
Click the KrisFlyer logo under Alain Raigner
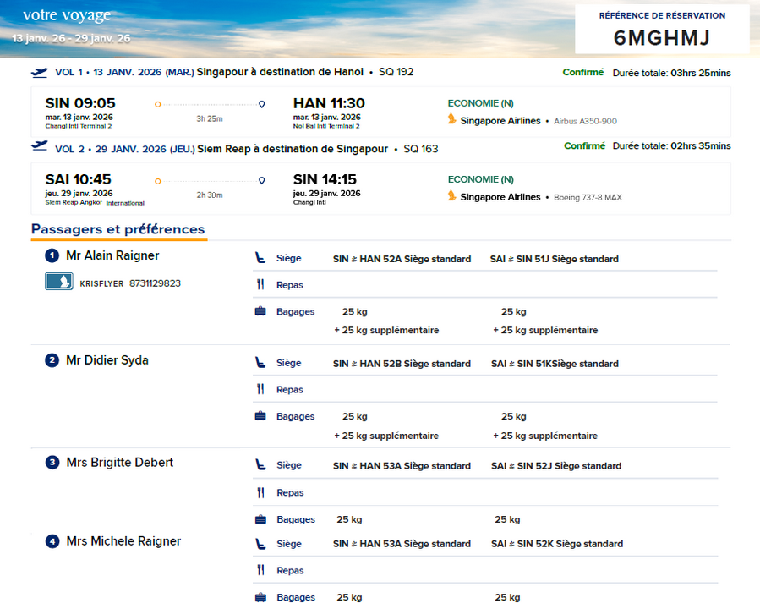[59, 283]
